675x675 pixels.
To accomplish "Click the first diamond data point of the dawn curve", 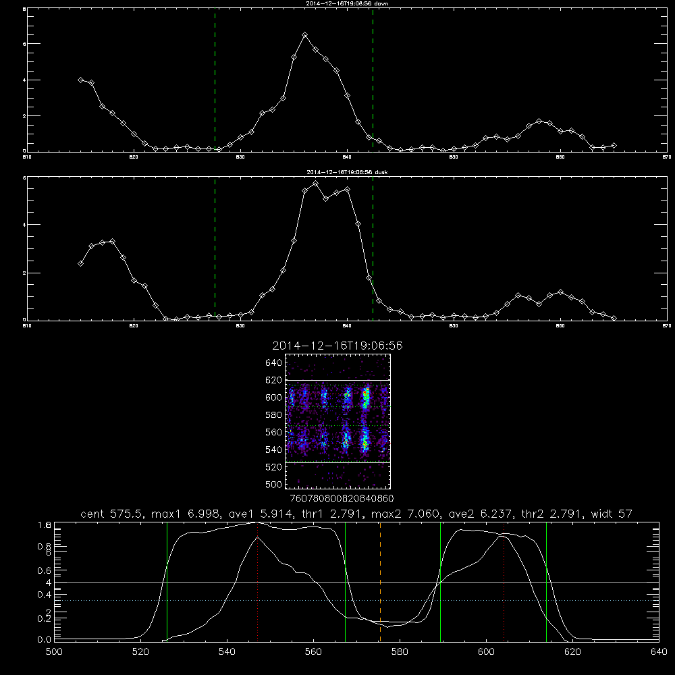I will 80,80.
